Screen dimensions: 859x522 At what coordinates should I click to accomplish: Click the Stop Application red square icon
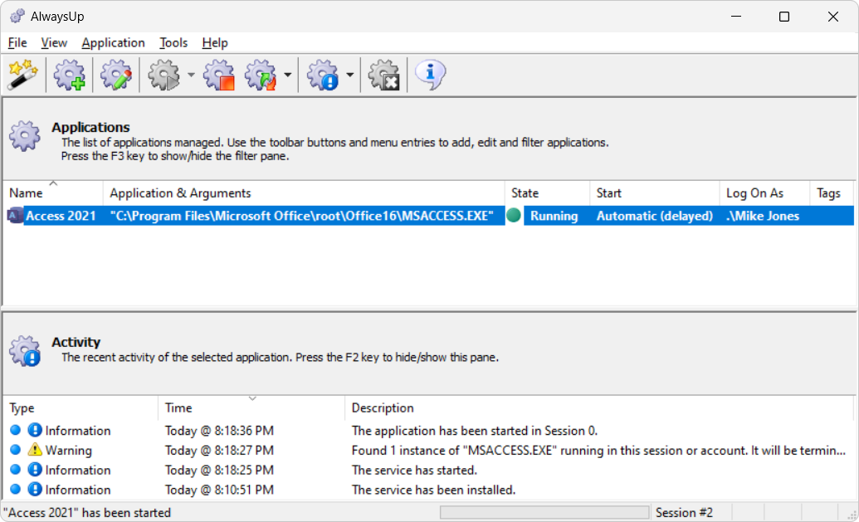point(219,75)
